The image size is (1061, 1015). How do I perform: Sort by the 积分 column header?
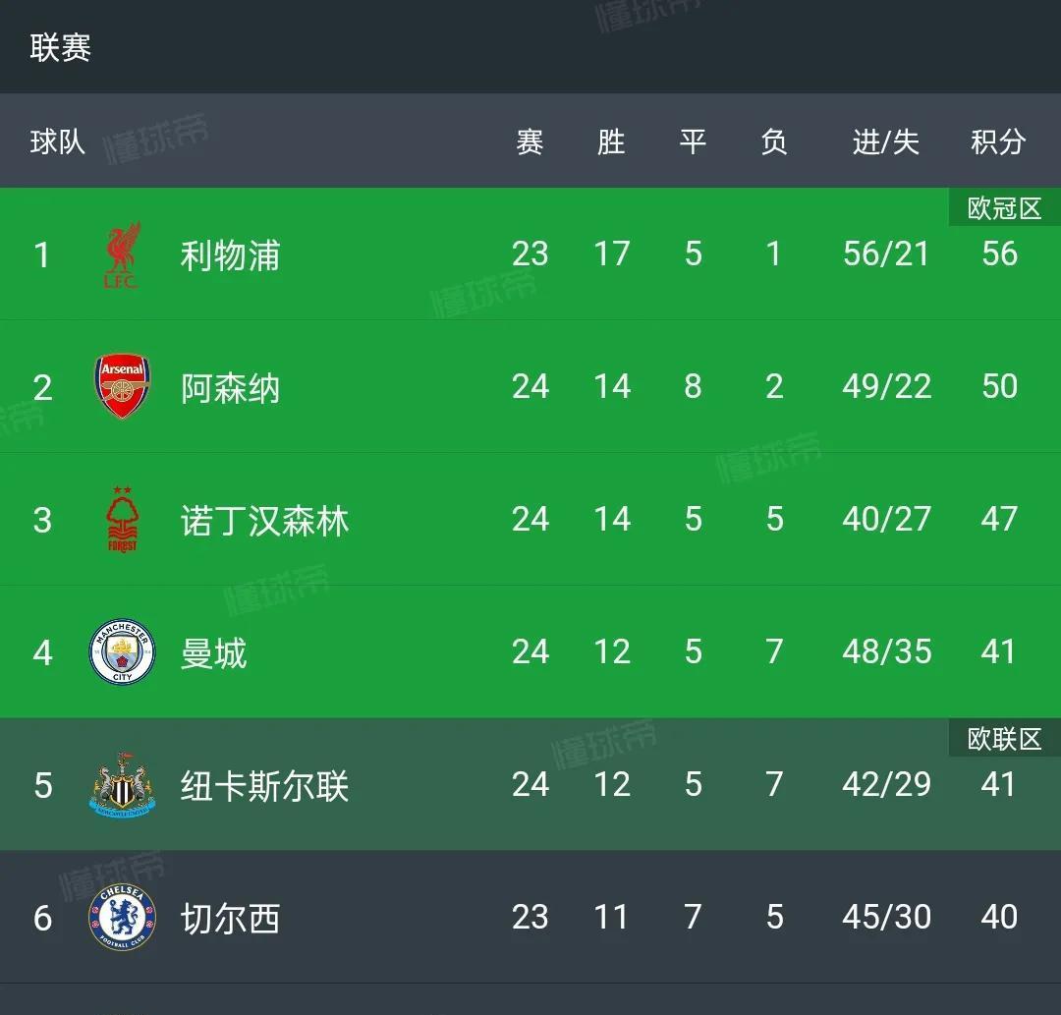click(999, 141)
